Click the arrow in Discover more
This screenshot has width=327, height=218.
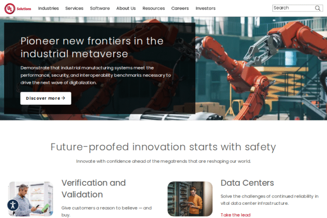pos(63,98)
